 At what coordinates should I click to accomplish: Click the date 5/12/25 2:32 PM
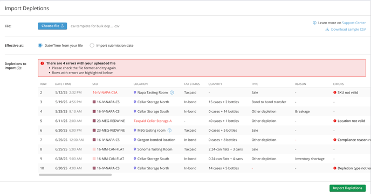click(68, 92)
